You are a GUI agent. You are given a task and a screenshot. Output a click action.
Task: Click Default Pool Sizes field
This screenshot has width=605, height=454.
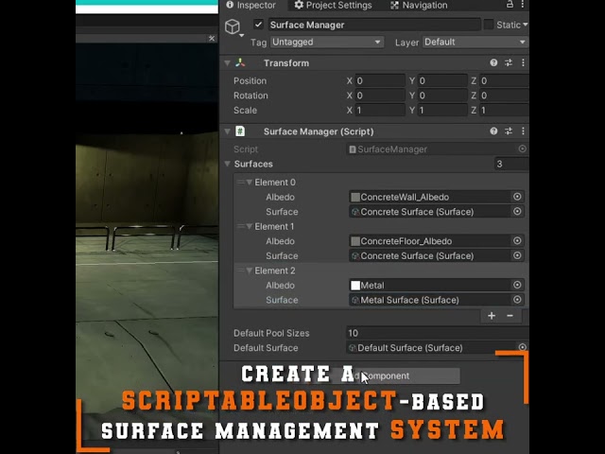click(x=437, y=333)
